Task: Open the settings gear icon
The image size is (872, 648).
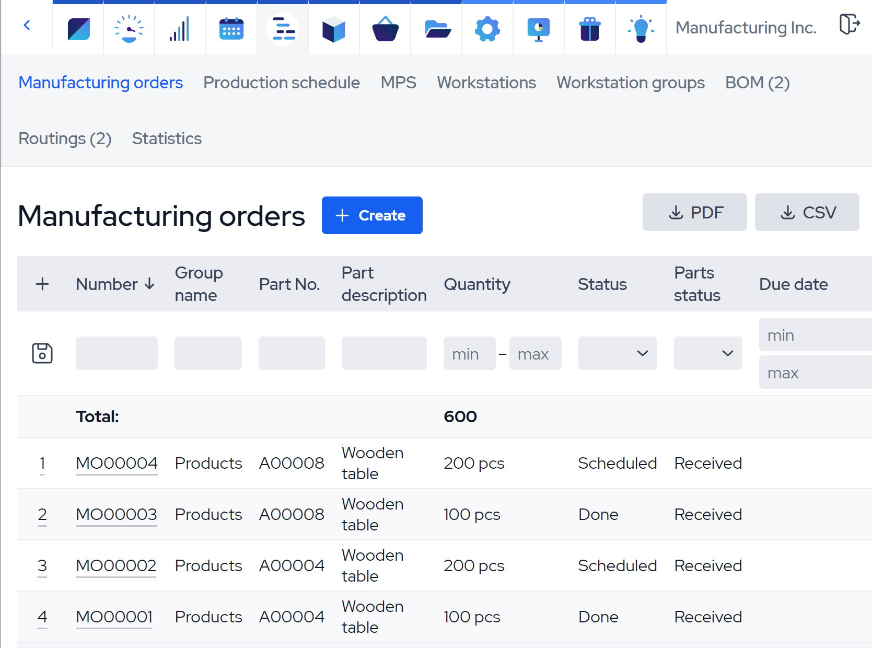Action: (487, 29)
